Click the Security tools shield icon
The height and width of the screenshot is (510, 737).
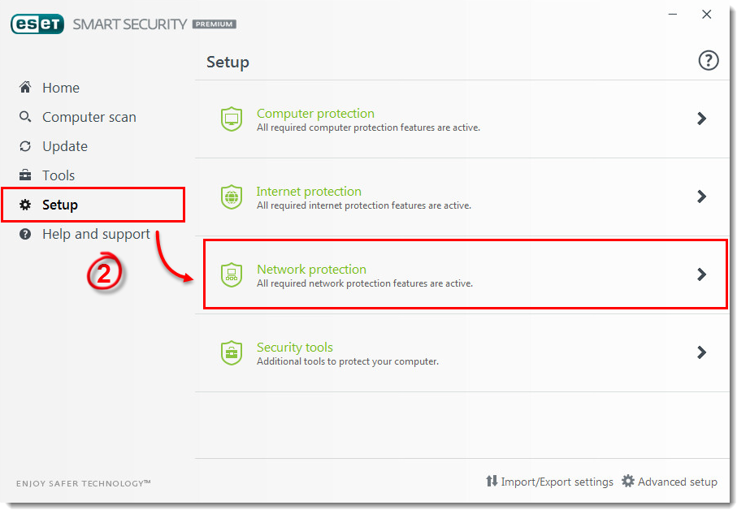pos(232,352)
